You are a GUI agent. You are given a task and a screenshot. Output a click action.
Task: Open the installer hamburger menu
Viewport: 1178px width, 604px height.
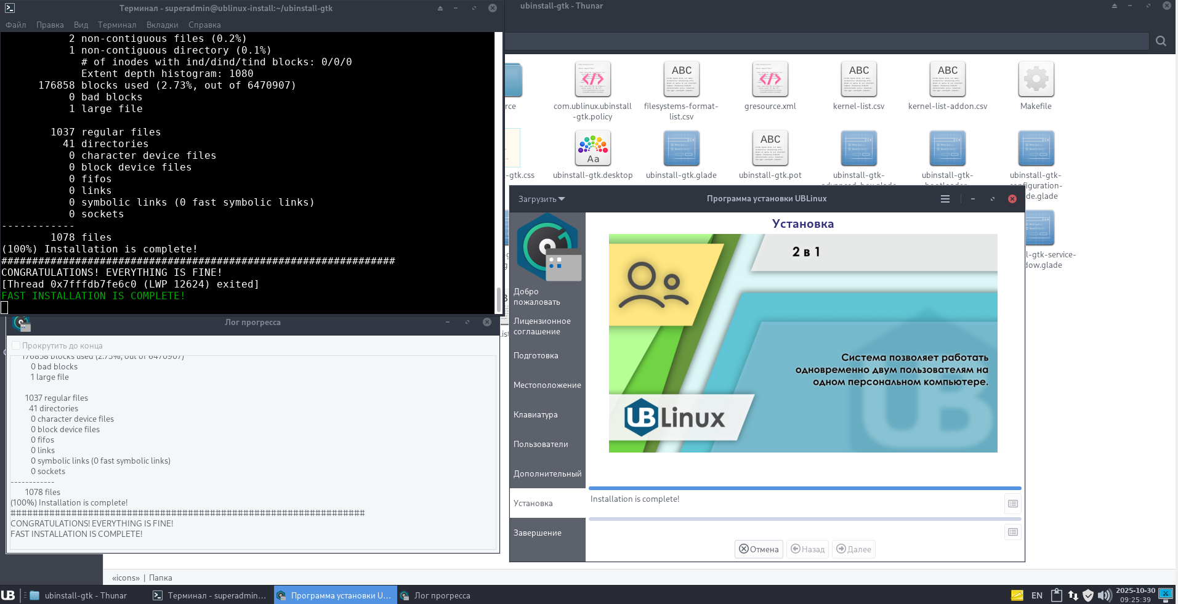point(945,199)
